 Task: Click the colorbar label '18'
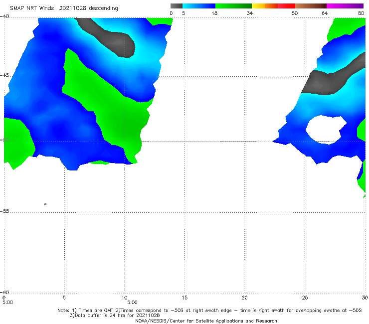pyautogui.click(x=214, y=13)
